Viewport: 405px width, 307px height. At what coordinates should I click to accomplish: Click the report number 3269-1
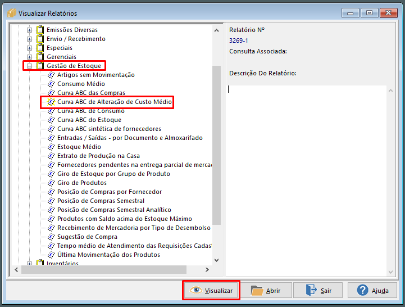click(238, 40)
